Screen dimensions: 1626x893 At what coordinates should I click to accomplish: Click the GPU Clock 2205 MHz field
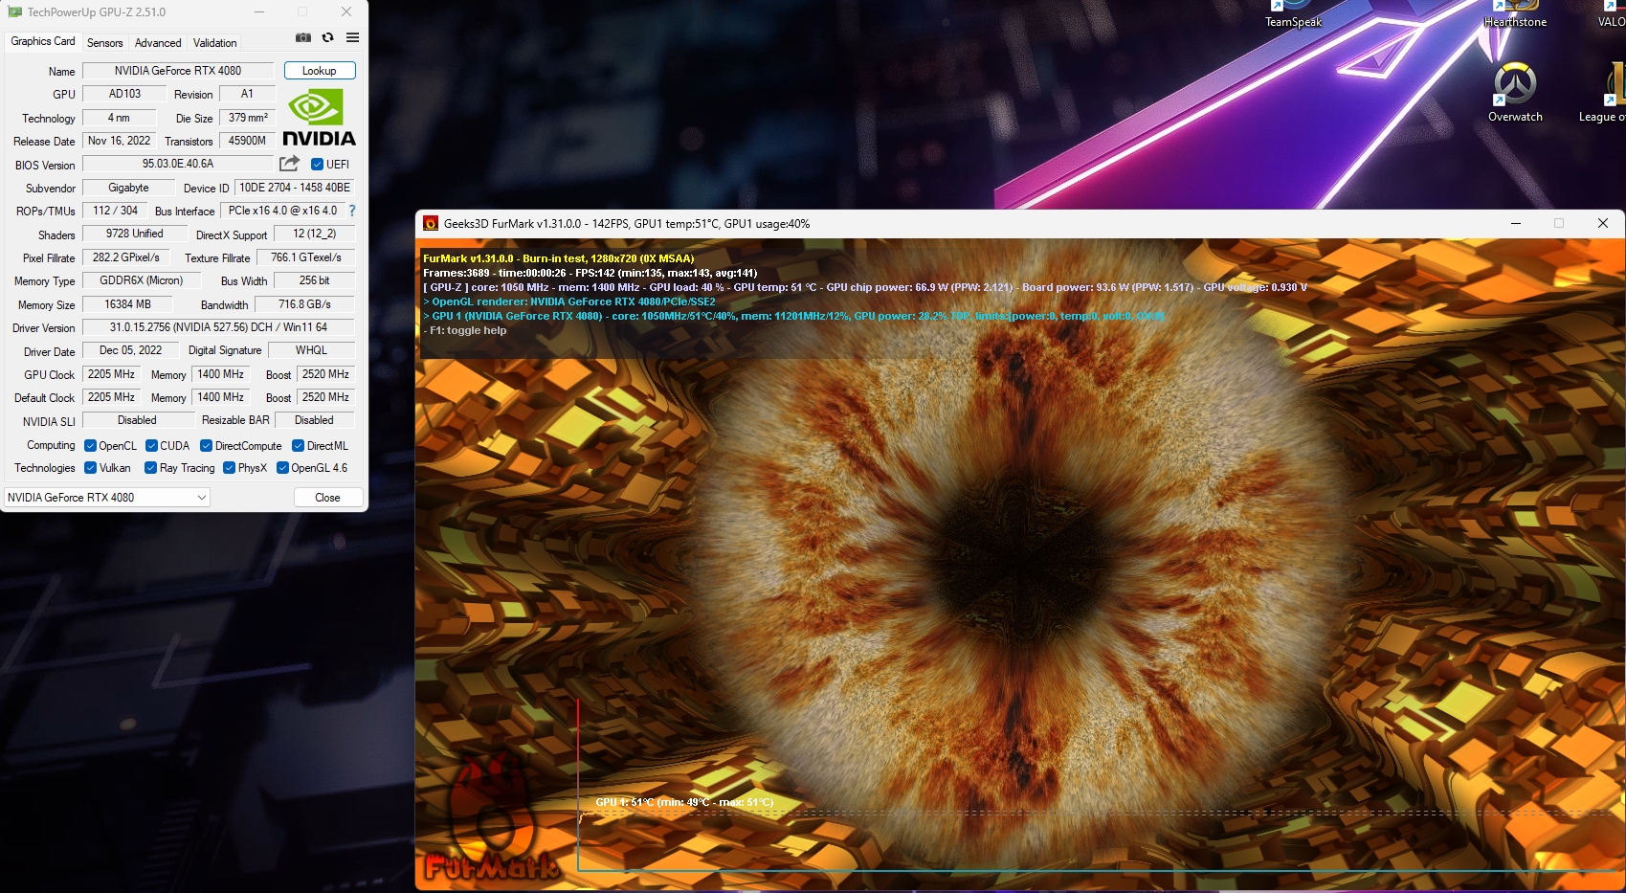tap(111, 374)
